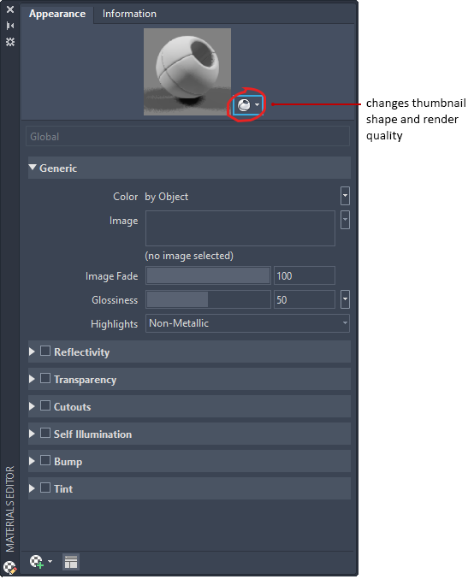474x585 pixels.
Task: Enable the Self Illumination checkbox
Action: click(45, 433)
